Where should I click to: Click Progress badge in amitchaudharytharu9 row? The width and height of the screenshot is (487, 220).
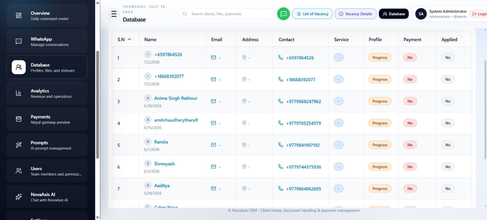380,123
